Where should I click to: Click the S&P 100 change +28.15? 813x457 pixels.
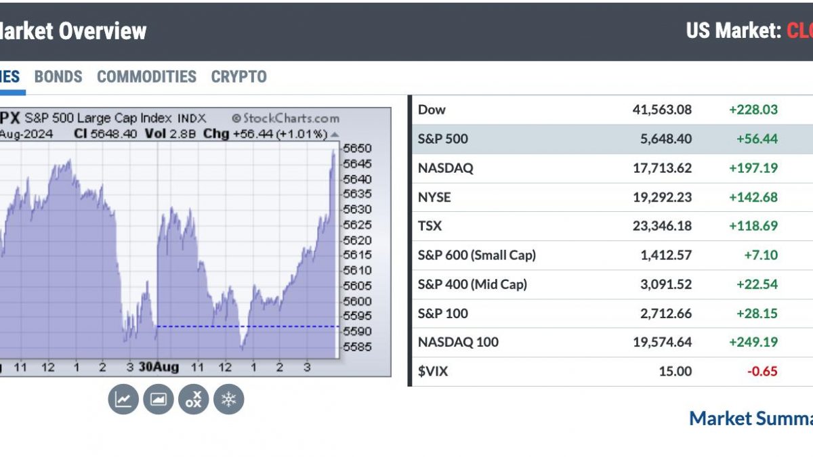[x=757, y=313]
